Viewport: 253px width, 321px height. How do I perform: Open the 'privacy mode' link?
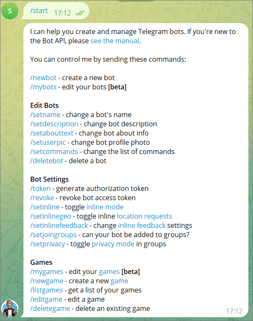coord(113,244)
